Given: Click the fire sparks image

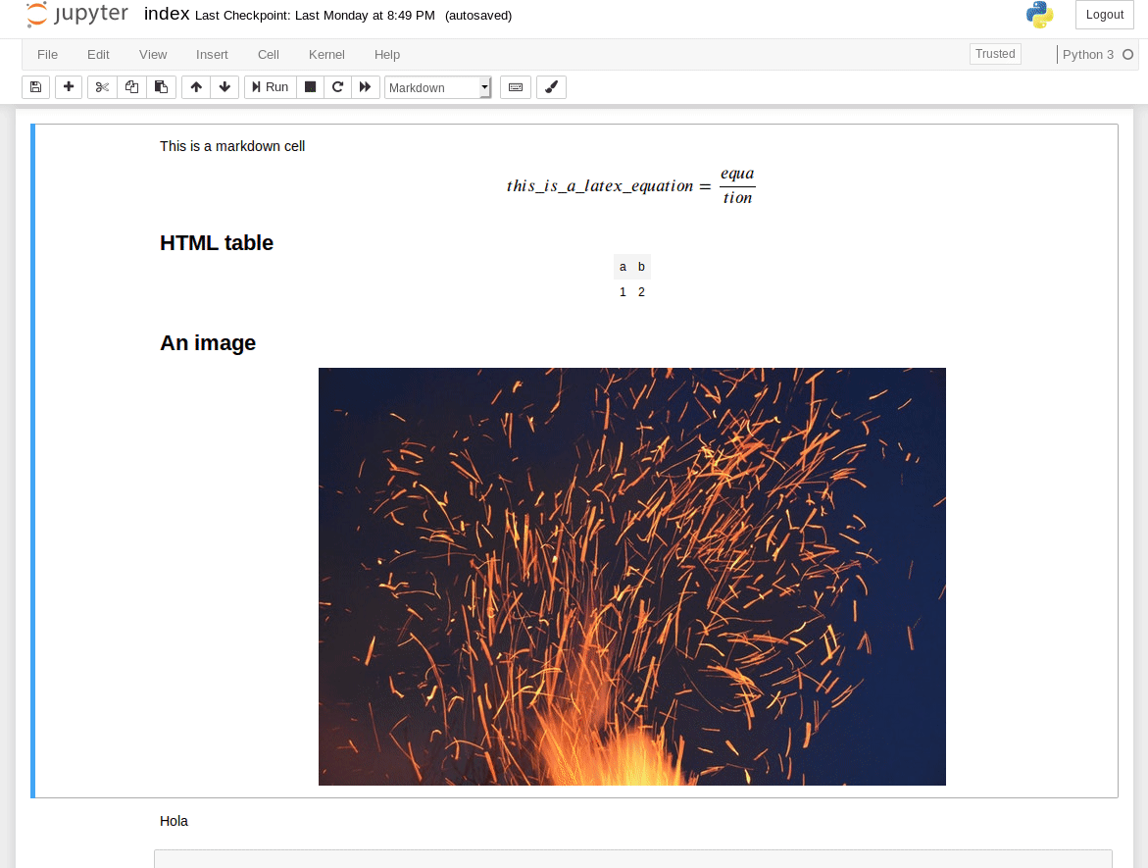Looking at the screenshot, I should [x=631, y=577].
